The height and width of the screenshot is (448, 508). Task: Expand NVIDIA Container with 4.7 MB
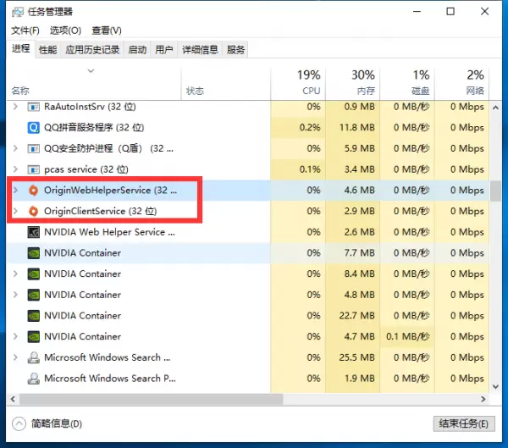pos(15,336)
